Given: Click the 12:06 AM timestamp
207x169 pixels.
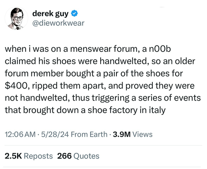Looking at the screenshot, I should pos(20,134).
